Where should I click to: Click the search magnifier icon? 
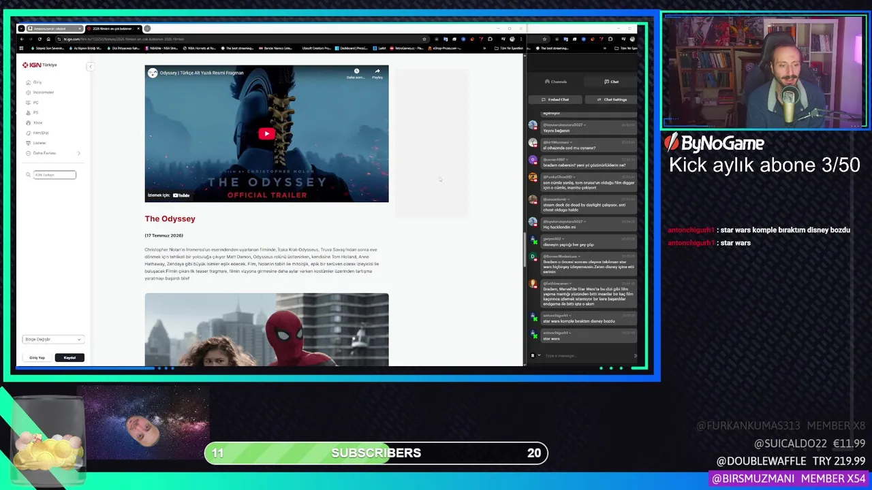coord(28,175)
